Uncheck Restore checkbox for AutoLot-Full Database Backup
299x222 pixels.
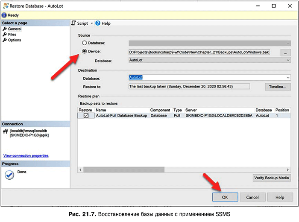86,115
